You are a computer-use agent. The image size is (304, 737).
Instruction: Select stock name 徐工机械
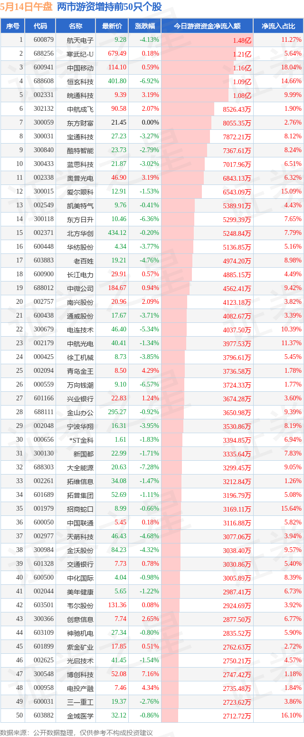pos(80,357)
